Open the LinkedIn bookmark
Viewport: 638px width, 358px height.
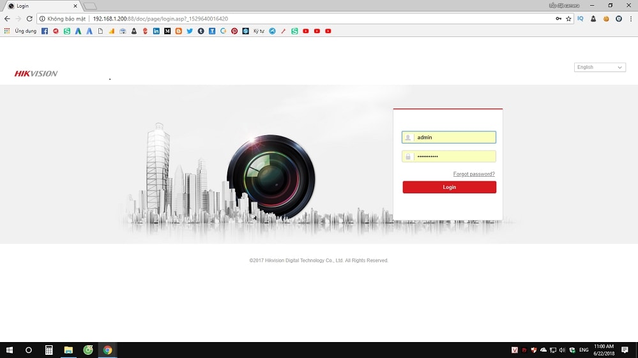click(x=156, y=31)
